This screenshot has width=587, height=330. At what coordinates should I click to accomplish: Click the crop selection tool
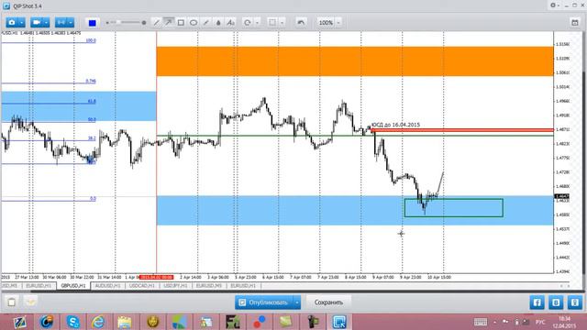tap(272, 23)
